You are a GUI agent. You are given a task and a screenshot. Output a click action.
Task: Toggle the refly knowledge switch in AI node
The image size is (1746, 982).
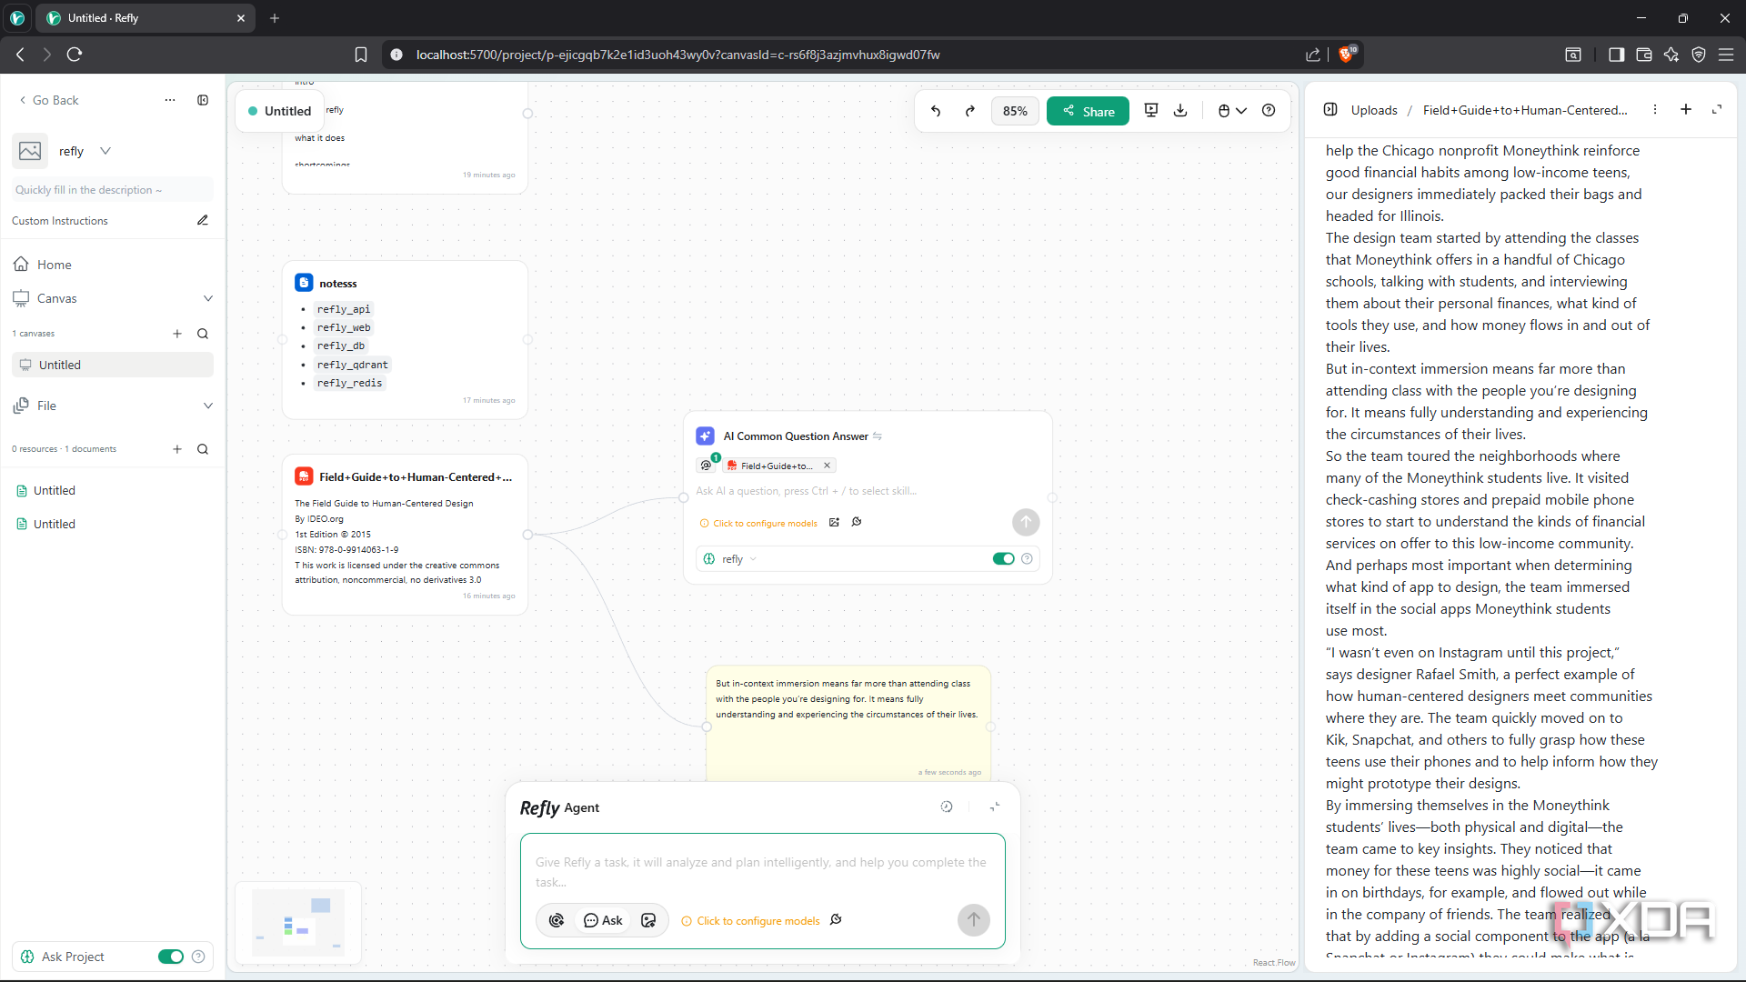pyautogui.click(x=1004, y=558)
